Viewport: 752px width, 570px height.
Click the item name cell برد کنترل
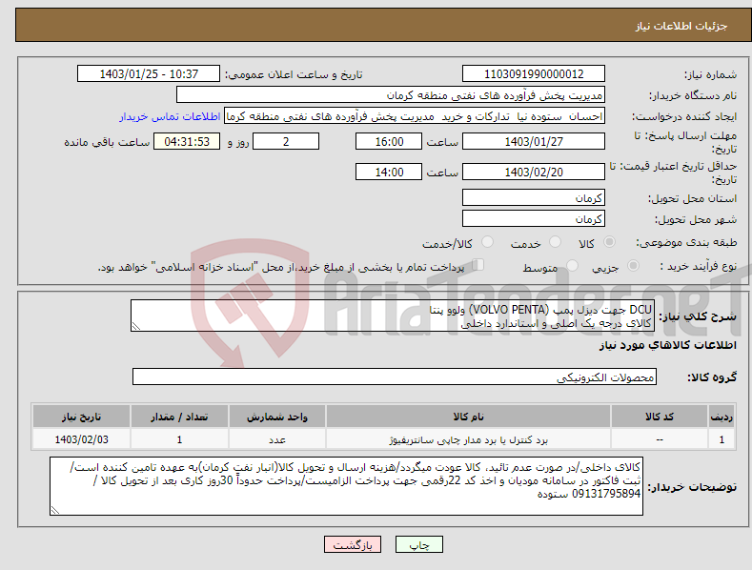pyautogui.click(x=468, y=439)
